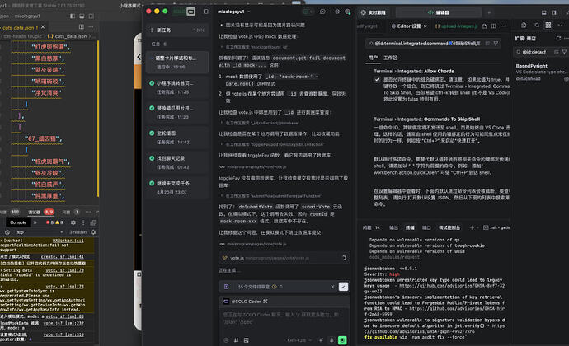The height and width of the screenshot is (346, 569).
Task: Open the 问题 panel tab
Action: tap(371, 227)
